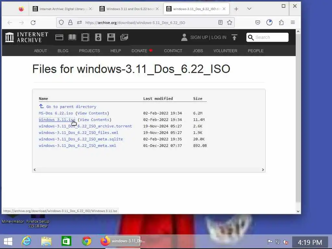Open HELP in navigation bar

pos(116,51)
